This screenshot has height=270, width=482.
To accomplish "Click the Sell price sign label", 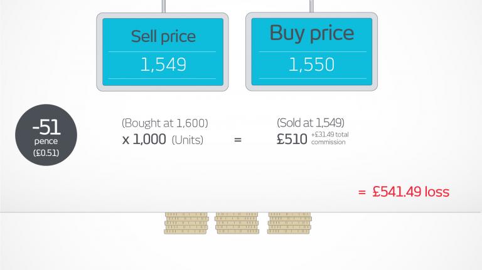I will coord(163,36).
